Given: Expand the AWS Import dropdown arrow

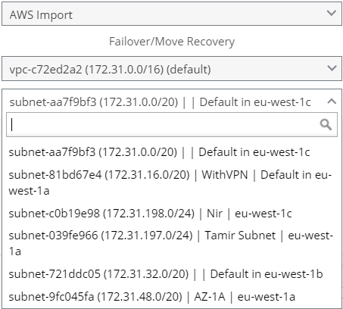Looking at the screenshot, I should tap(331, 13).
